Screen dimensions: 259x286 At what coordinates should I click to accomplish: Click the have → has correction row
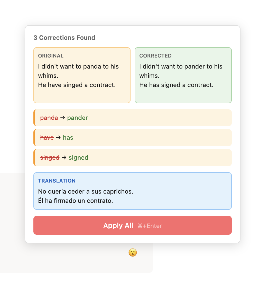click(133, 137)
